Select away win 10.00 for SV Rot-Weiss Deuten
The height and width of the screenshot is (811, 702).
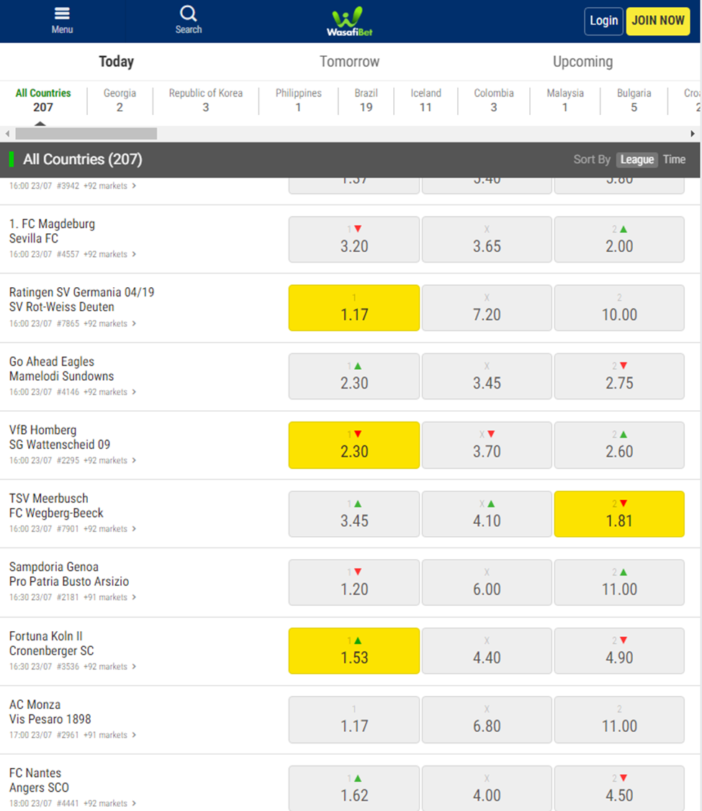619,308
